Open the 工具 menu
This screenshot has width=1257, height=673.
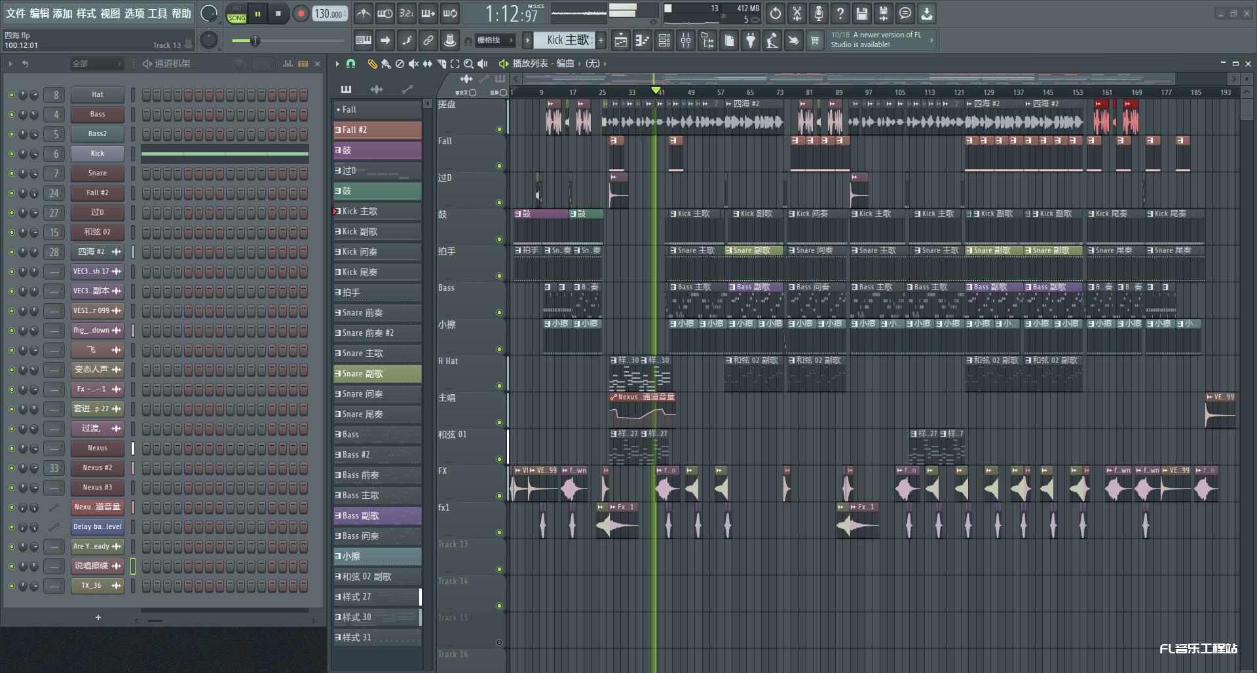[x=158, y=13]
